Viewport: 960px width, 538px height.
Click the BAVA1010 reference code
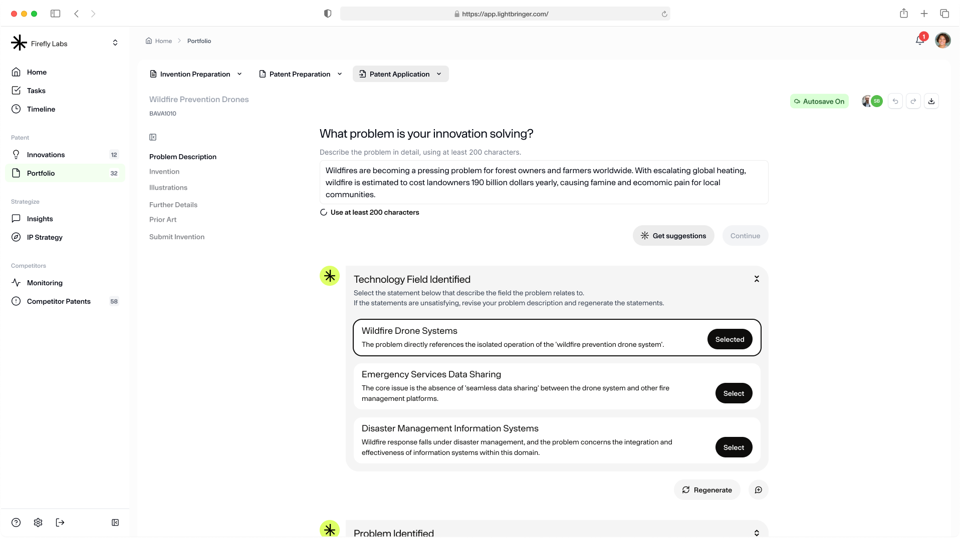click(x=163, y=114)
